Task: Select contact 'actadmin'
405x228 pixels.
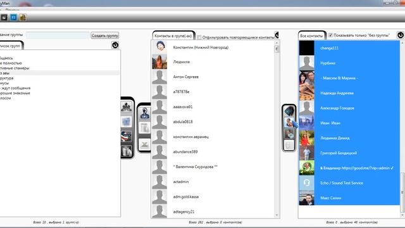Action: (213, 182)
